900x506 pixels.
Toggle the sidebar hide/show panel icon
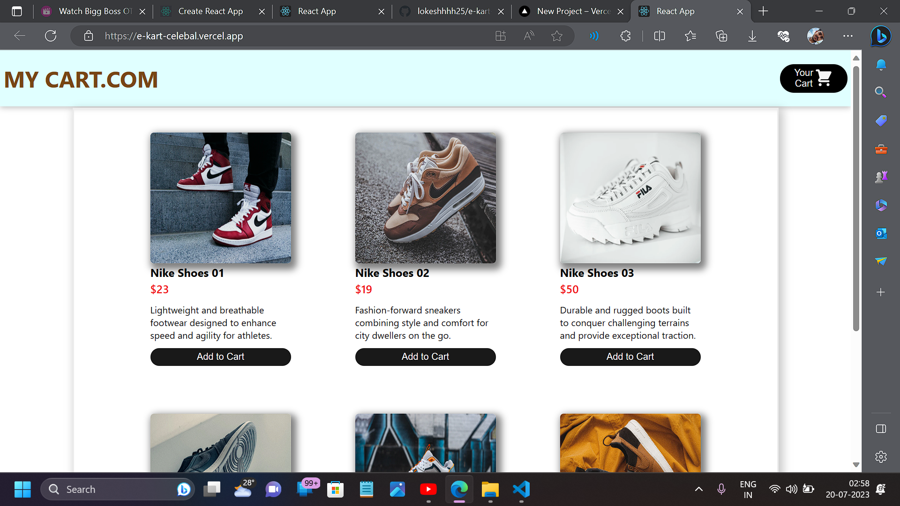click(881, 429)
